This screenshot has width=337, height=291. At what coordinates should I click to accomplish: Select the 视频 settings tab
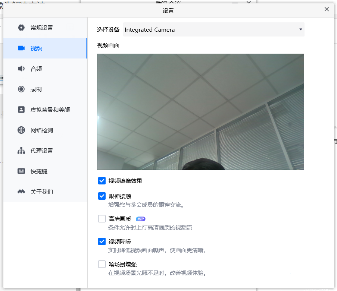46,48
